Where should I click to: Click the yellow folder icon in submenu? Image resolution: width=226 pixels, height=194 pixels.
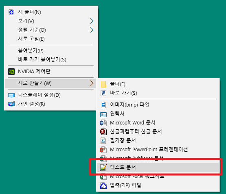[x=103, y=84]
